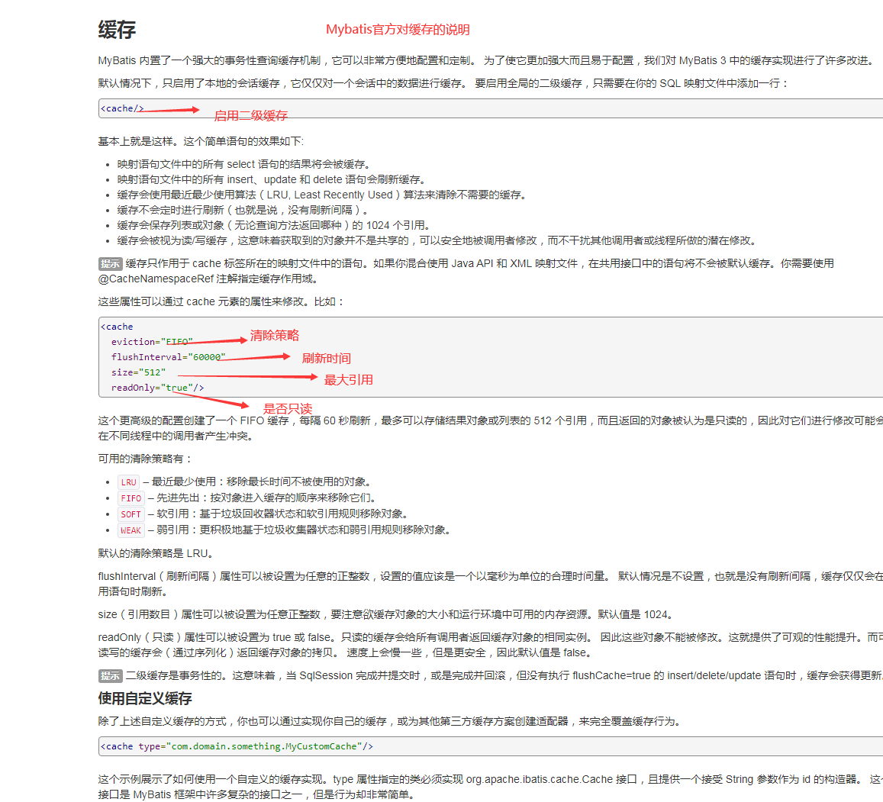The height and width of the screenshot is (802, 883).
Task: Click the line 默认的清除策略是 LRU
Action: [x=156, y=553]
